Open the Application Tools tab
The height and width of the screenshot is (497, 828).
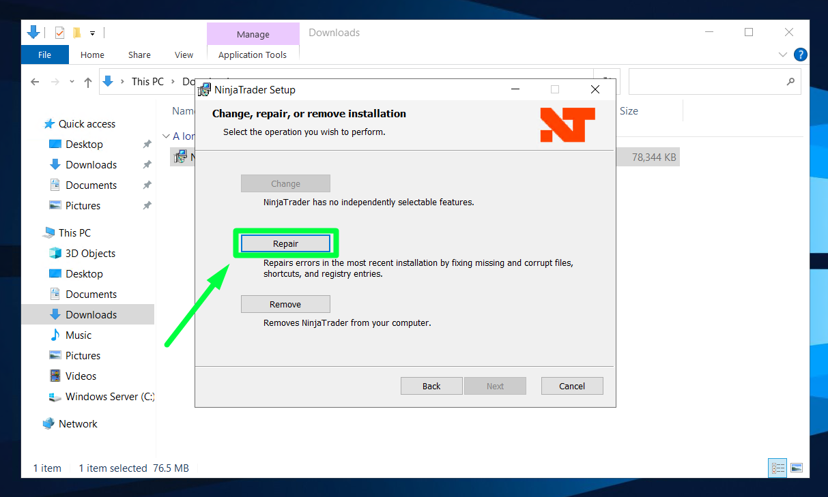coord(253,55)
